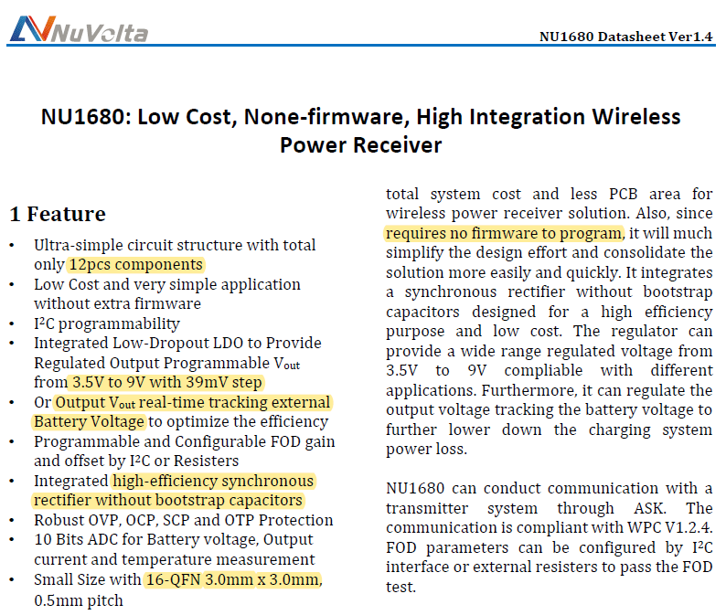Click the highlighted 'Battery Voltage' text

[x=89, y=421]
